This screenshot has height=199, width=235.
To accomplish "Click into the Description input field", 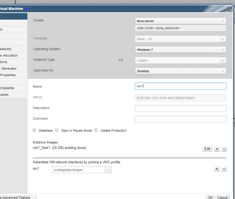I will pos(181,108).
